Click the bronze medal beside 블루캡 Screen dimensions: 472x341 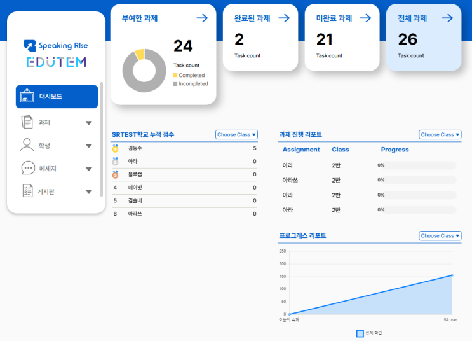point(115,174)
